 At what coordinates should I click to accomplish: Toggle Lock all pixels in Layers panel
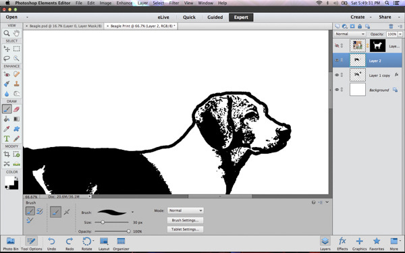pos(360,26)
